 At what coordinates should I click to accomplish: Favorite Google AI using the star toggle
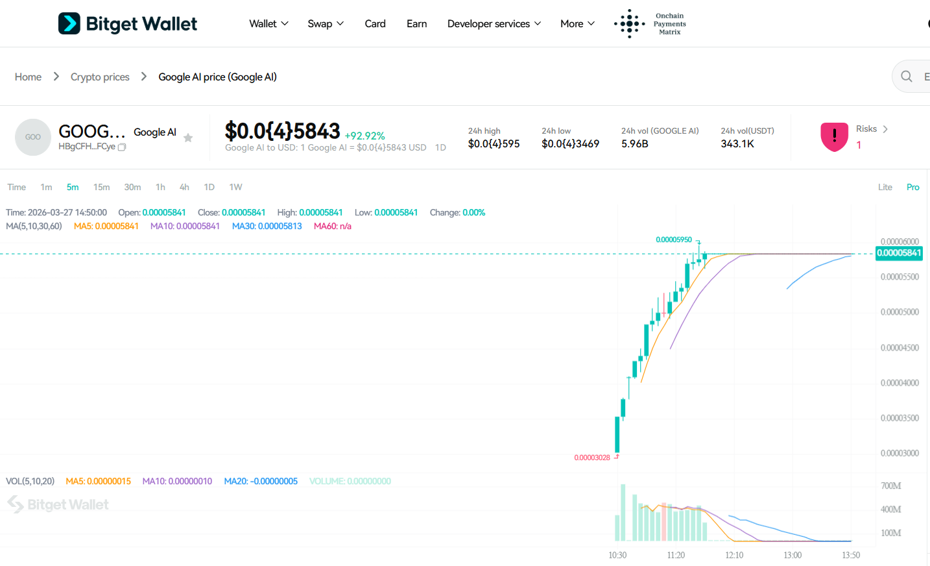[188, 138]
